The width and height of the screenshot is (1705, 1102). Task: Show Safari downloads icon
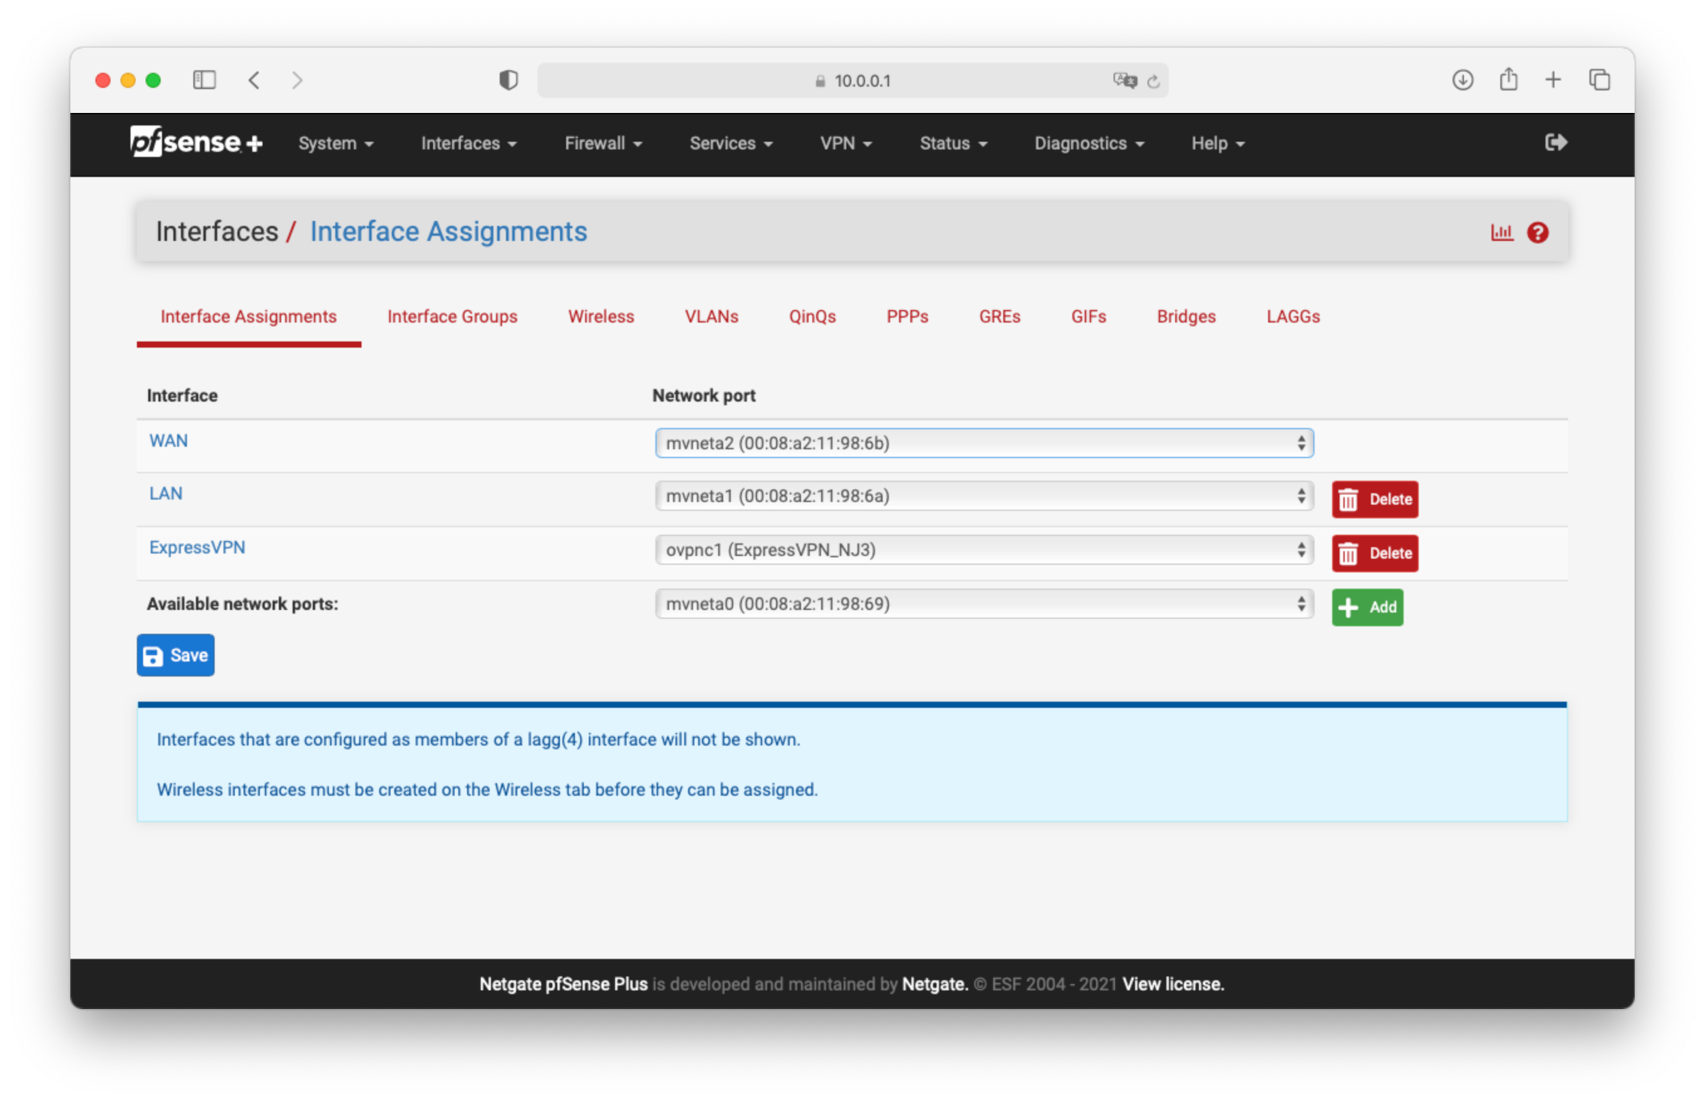click(x=1462, y=80)
